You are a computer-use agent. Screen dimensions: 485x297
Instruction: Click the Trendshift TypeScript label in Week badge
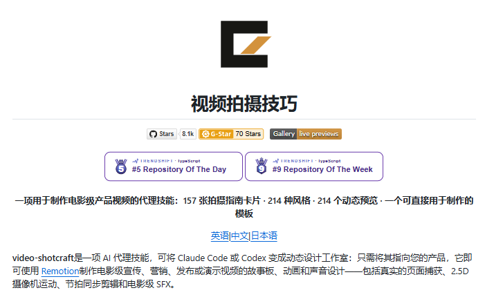(x=306, y=161)
